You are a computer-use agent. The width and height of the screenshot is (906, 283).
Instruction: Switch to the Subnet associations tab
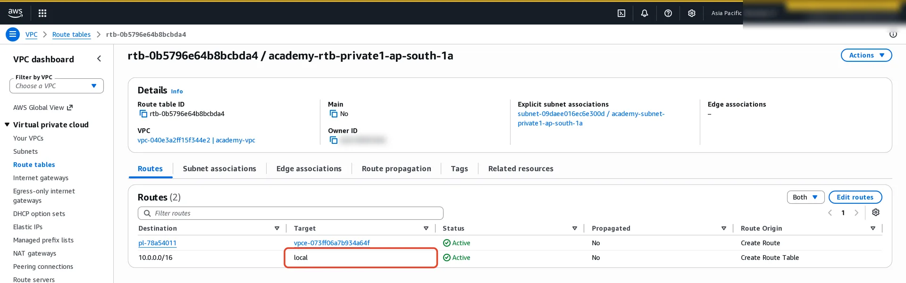click(219, 168)
